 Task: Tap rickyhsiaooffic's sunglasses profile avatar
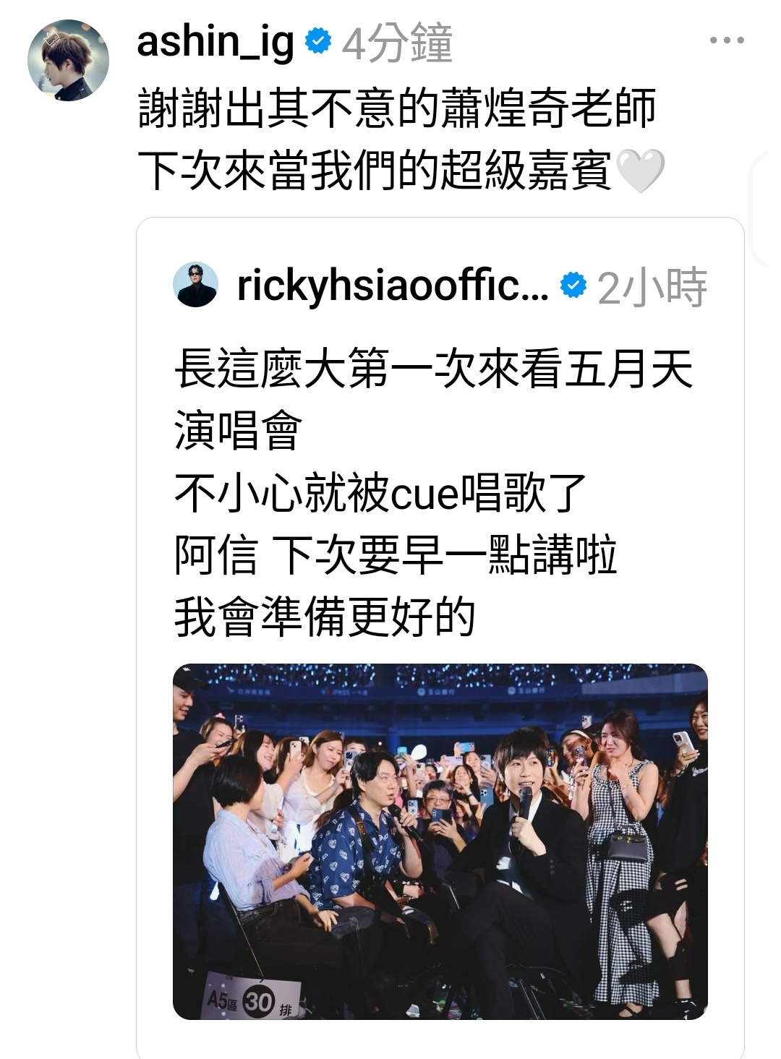[195, 285]
